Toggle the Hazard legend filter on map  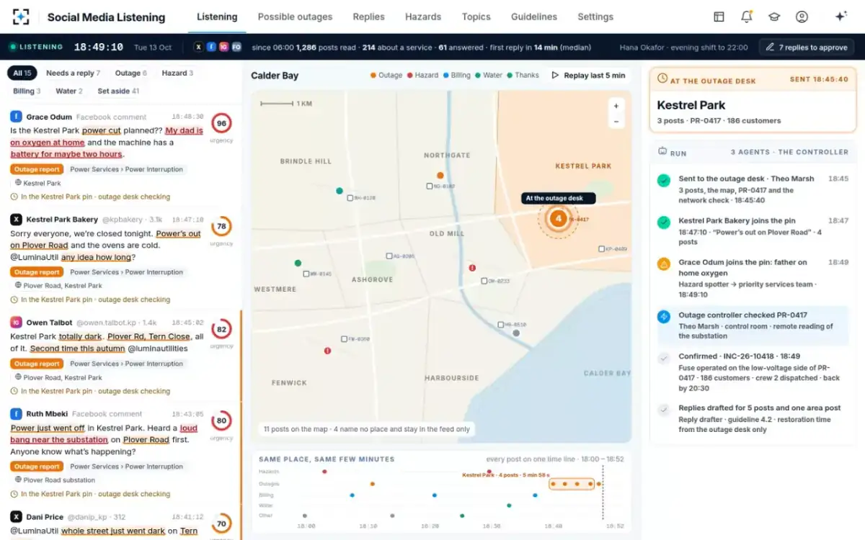pos(422,75)
